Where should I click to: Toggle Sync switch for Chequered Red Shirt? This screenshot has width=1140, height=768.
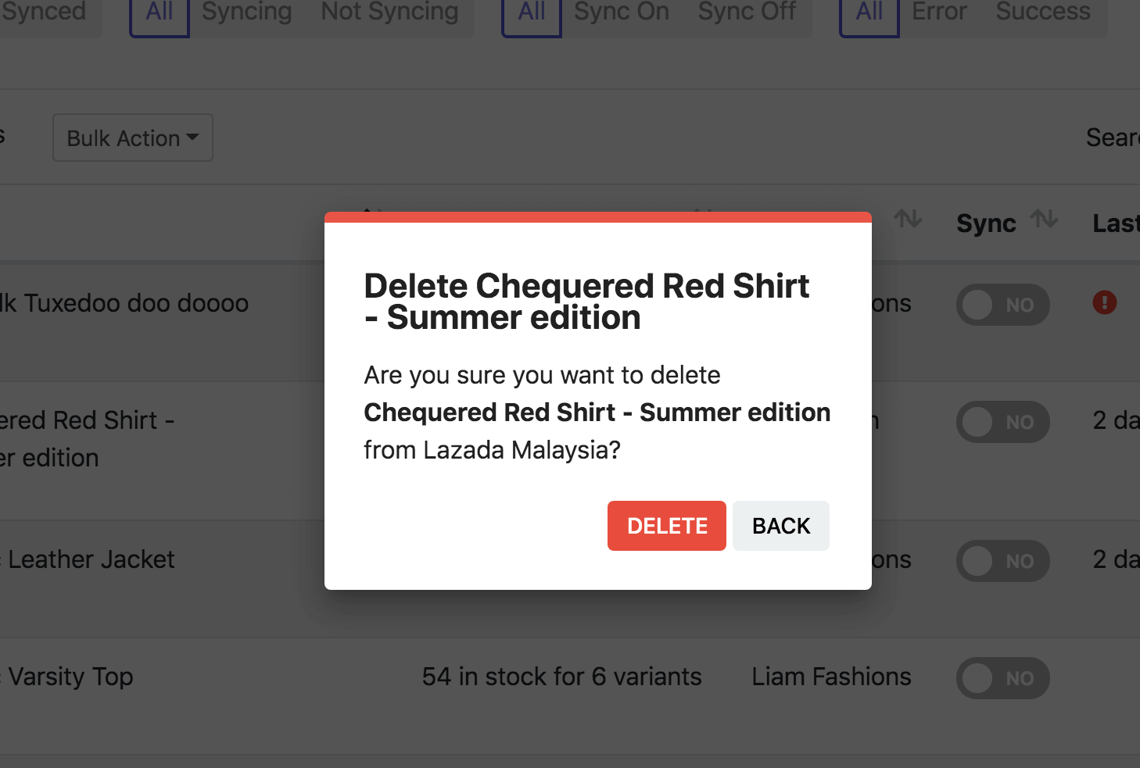[x=1002, y=422]
